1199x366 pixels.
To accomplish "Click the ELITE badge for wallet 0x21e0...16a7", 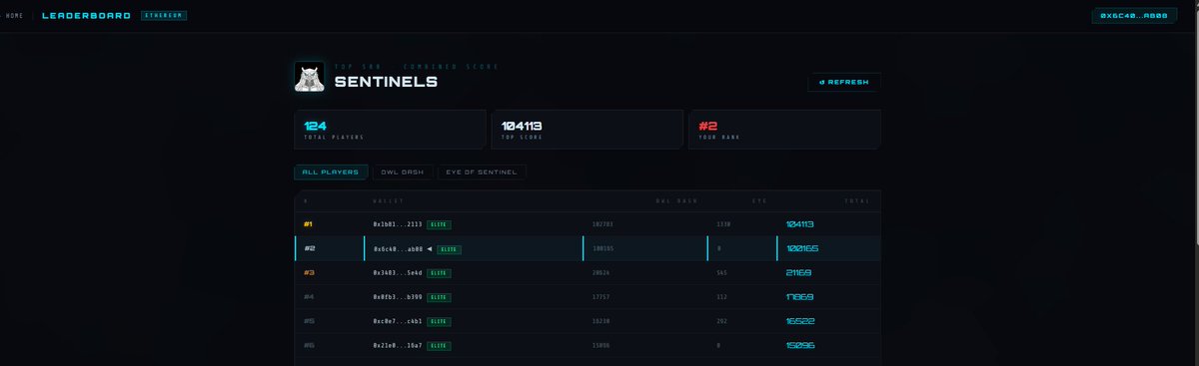I will coord(440,346).
